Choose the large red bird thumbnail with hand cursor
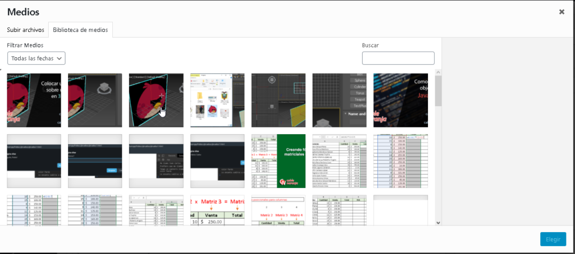 tap(156, 100)
